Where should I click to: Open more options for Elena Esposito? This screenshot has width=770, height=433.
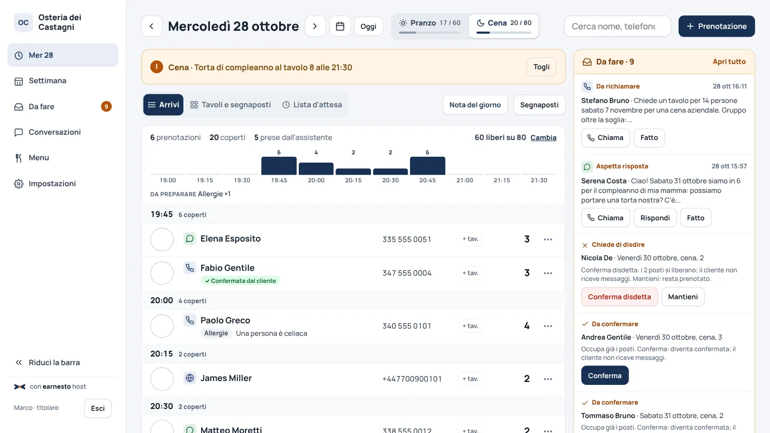tap(548, 240)
